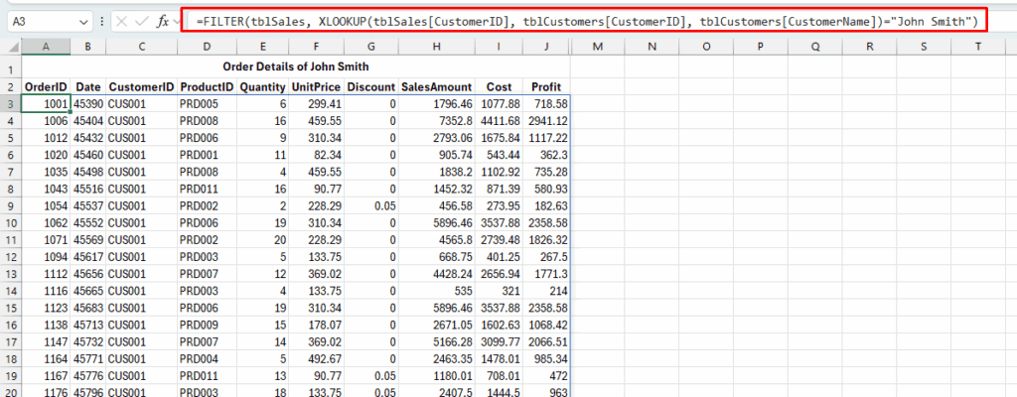Image resolution: width=1017 pixels, height=397 pixels.
Task: Select row 1 header
Action: point(10,68)
